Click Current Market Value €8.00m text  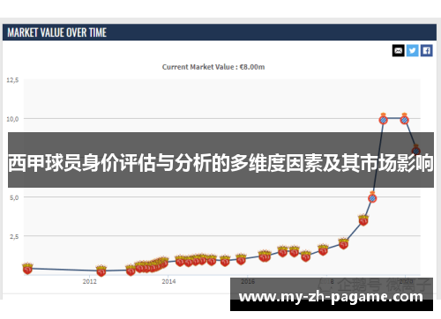[x=213, y=67]
